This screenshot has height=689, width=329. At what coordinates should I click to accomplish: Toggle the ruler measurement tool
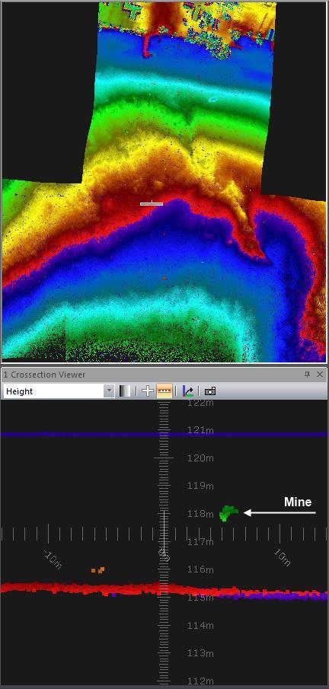point(164,391)
